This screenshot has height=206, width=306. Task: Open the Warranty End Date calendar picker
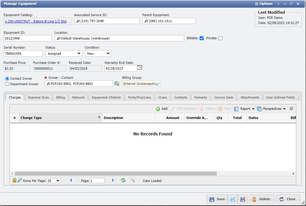point(140,67)
